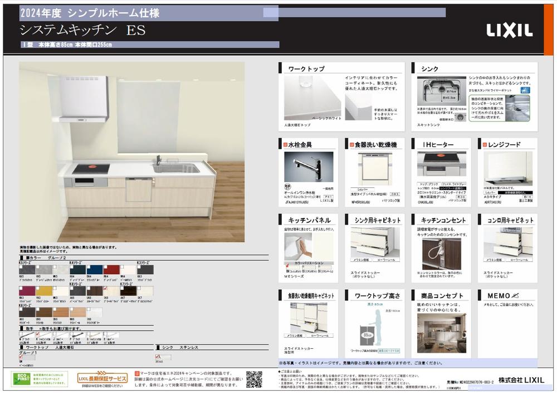557x394 pixels.
Task: Click the range hood in kitchen rendering
Action: [84, 99]
